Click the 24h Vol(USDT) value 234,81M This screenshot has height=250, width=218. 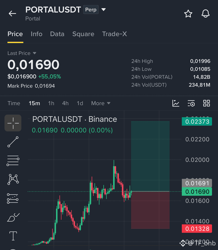(x=200, y=85)
